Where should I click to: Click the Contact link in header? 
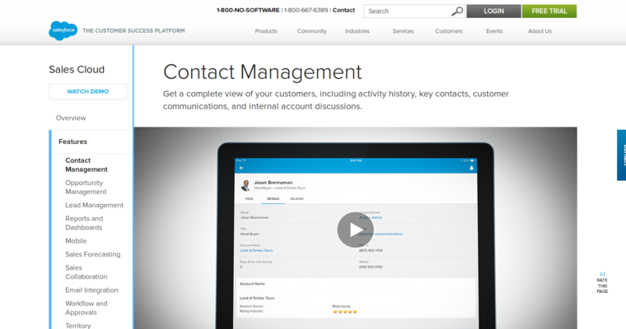click(343, 11)
